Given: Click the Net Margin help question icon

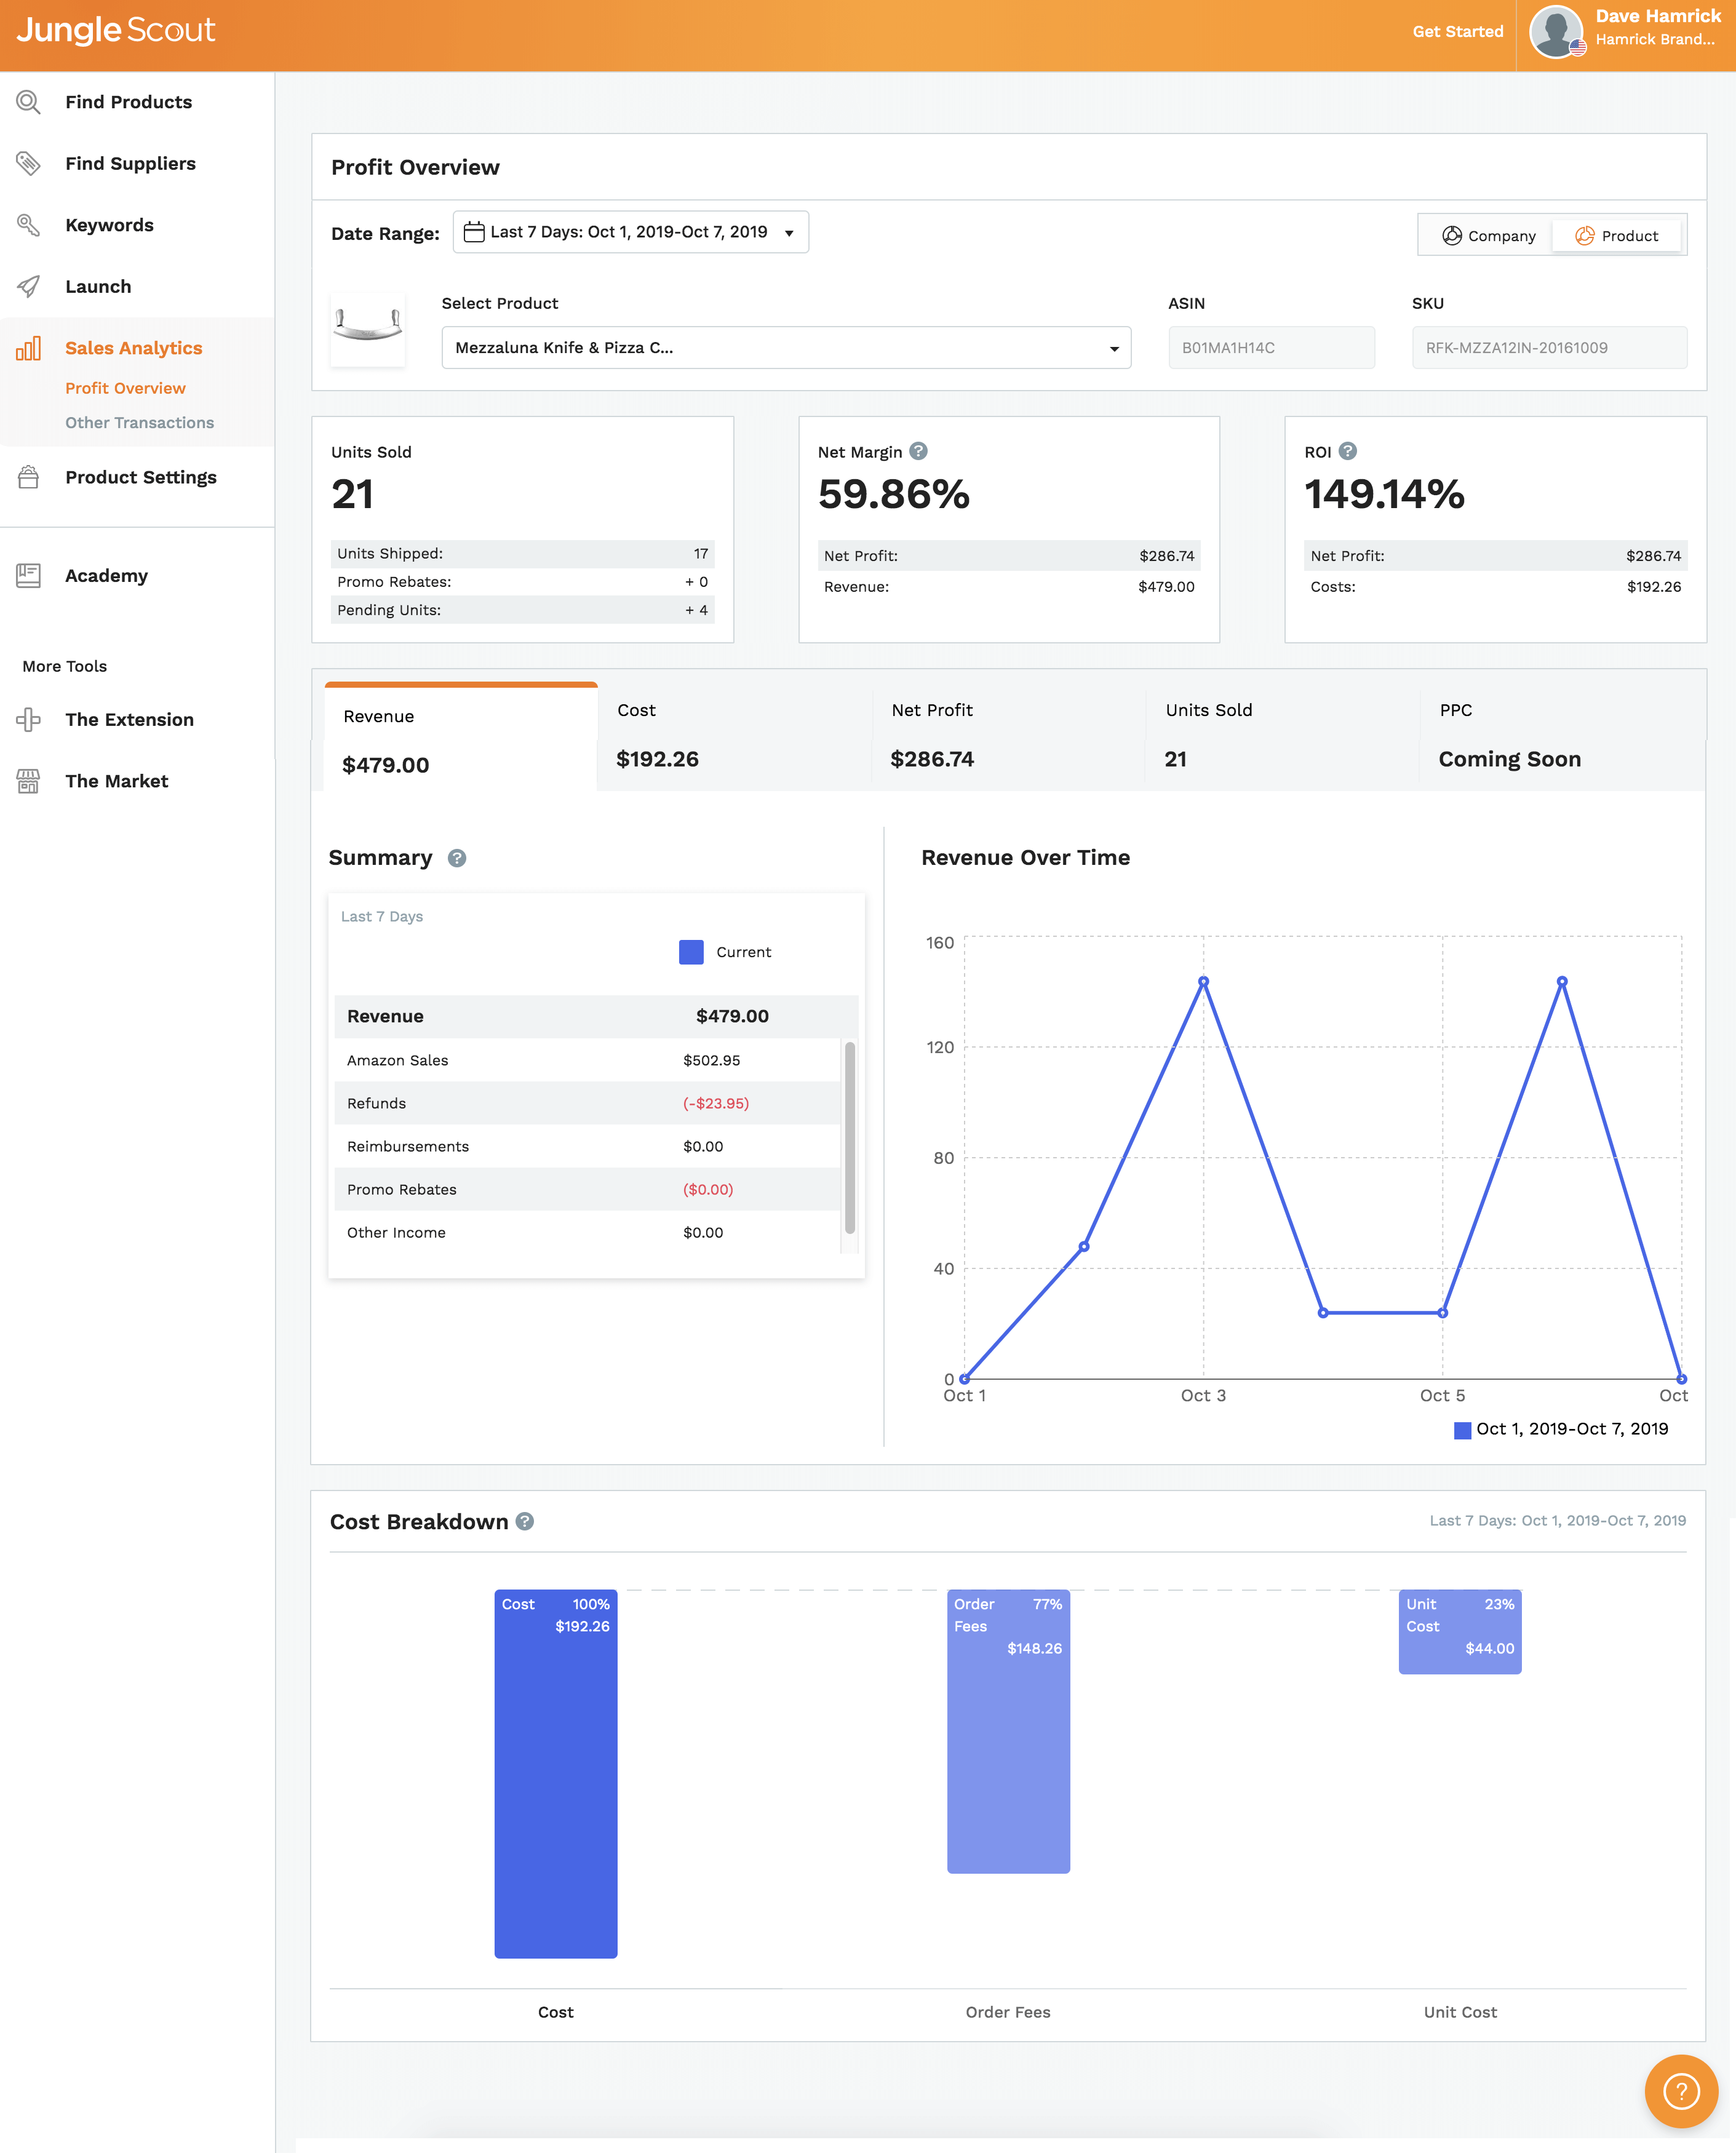Looking at the screenshot, I should 918,451.
